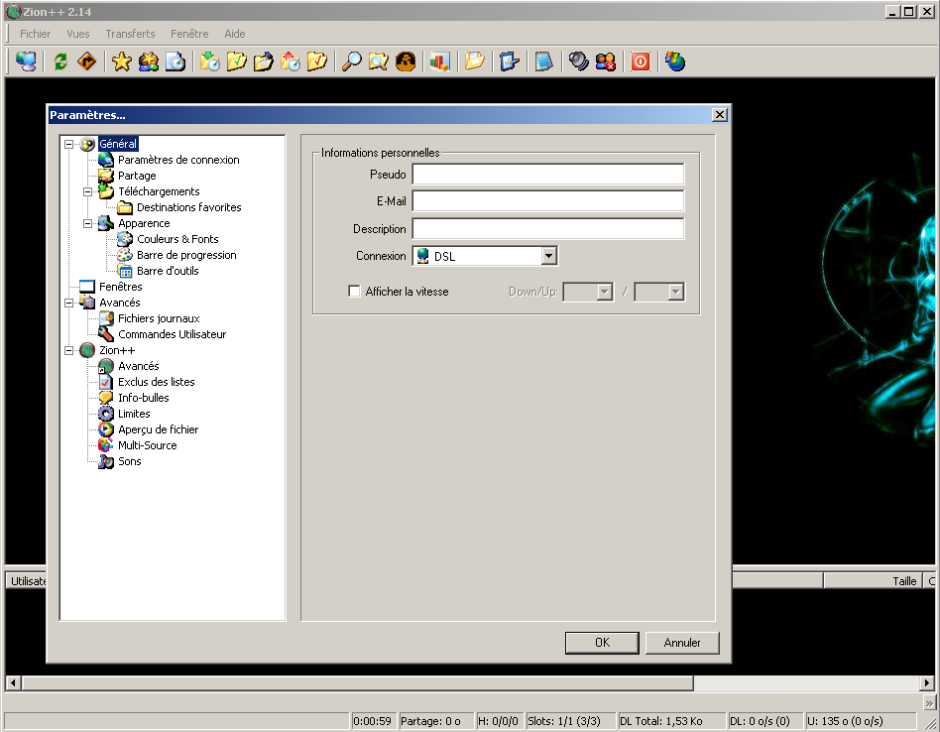The width and height of the screenshot is (940, 732).
Task: Collapse the Avancés node above Fichiers journaux
Action: [69, 303]
